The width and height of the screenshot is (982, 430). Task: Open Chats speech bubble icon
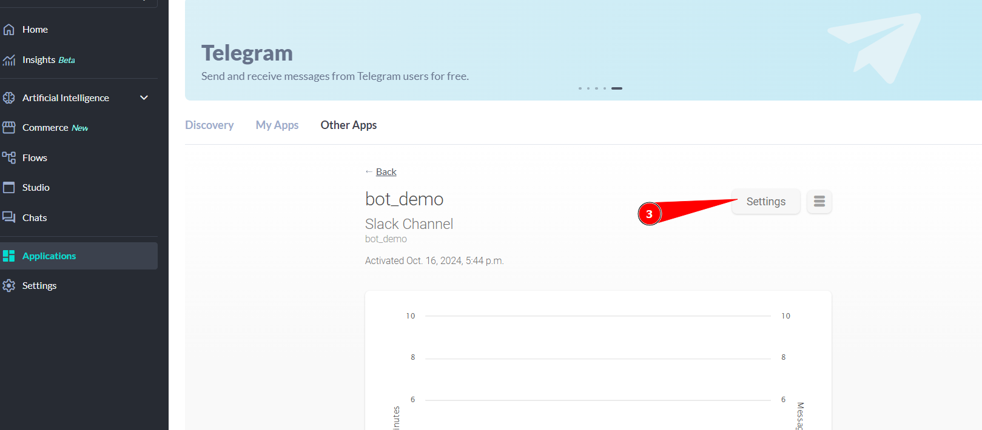[x=9, y=217]
